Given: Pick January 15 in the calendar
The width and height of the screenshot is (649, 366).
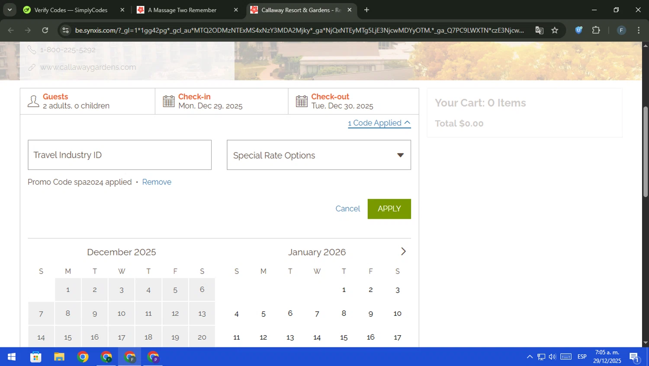Looking at the screenshot, I should tap(344, 337).
